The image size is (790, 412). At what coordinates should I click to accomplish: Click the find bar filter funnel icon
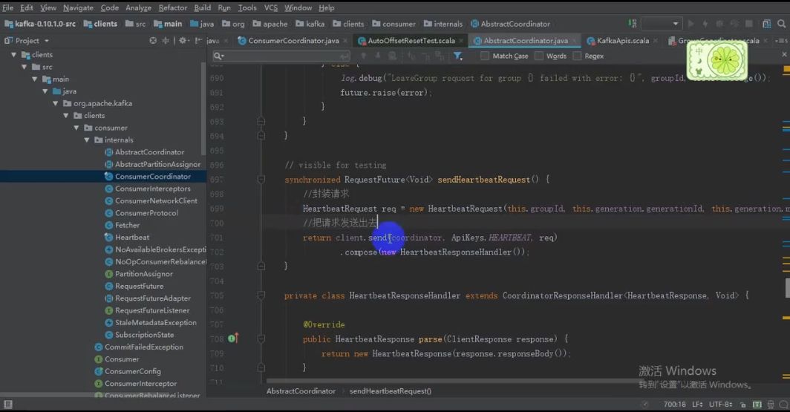(457, 56)
